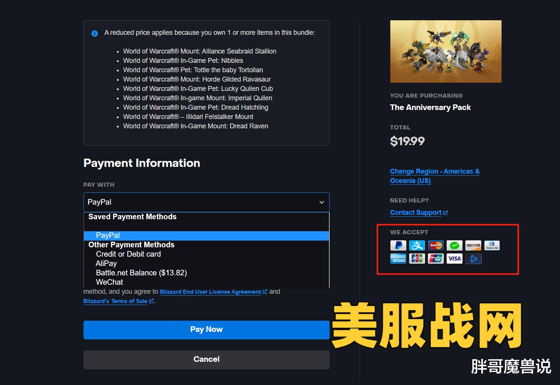Open the Pay With PayPal dropdown
560x385 pixels.
point(206,202)
